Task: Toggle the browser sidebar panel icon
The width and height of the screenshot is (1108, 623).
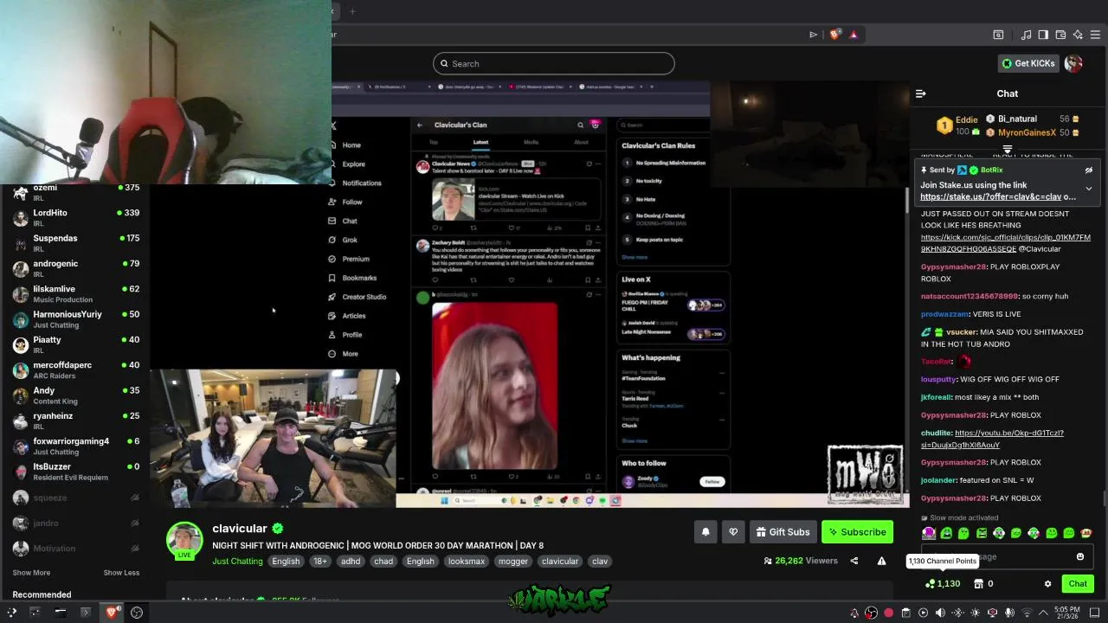Action: [x=1043, y=35]
